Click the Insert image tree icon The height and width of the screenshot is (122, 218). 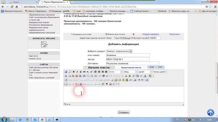pos(129,76)
